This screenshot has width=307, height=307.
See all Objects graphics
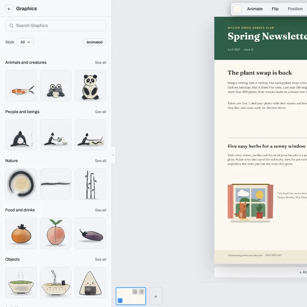click(x=101, y=259)
